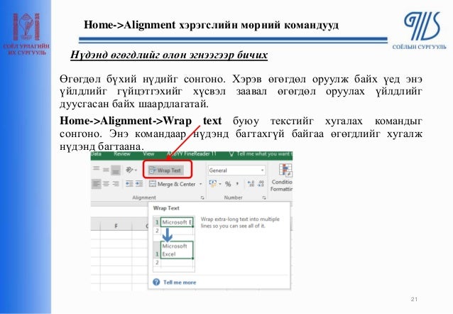Expand the Merge & Center dropdown arrow
453x314 pixels.
coord(200,184)
